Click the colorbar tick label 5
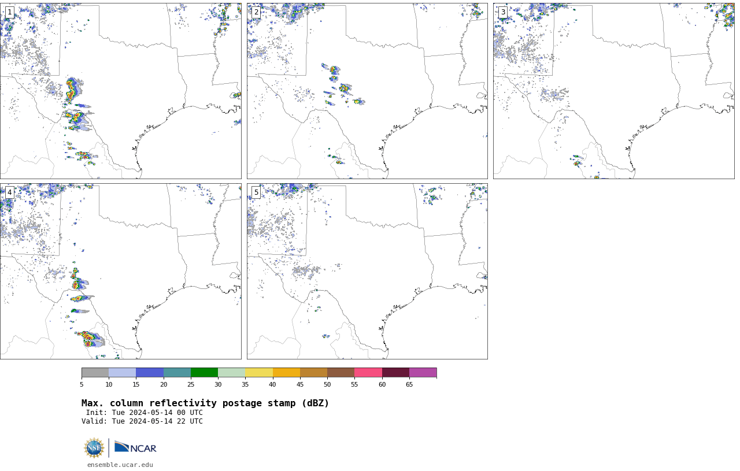 [x=82, y=384]
